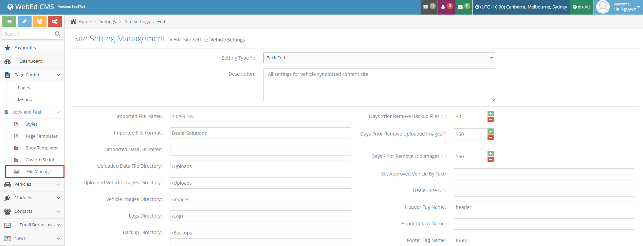The image size is (643, 246).
Task: Increase Days Prior Remove Backup Files value
Action: [491, 114]
